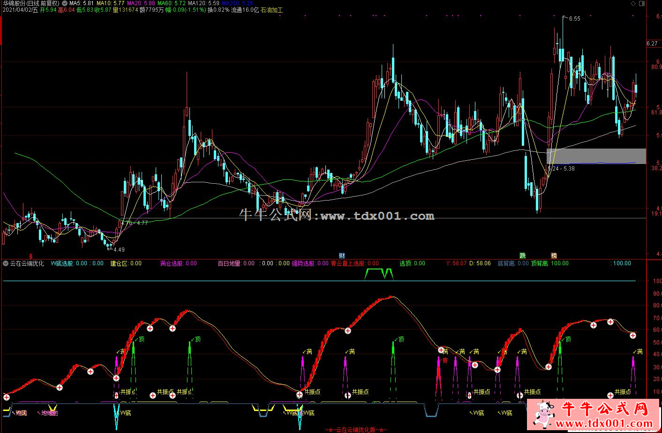Click the 云在云端优化 indicator name
Viewport: 662px width, 433px height.
(27, 263)
